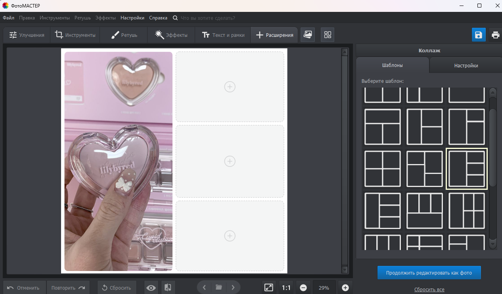The width and height of the screenshot is (502, 294).
Task: Toggle the before/after compare view icon
Action: pos(168,288)
